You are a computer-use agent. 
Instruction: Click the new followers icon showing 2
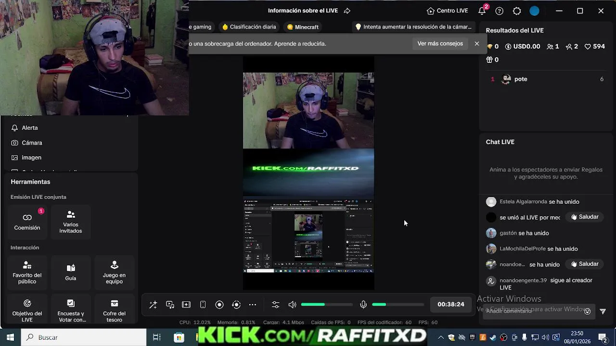pos(572,47)
